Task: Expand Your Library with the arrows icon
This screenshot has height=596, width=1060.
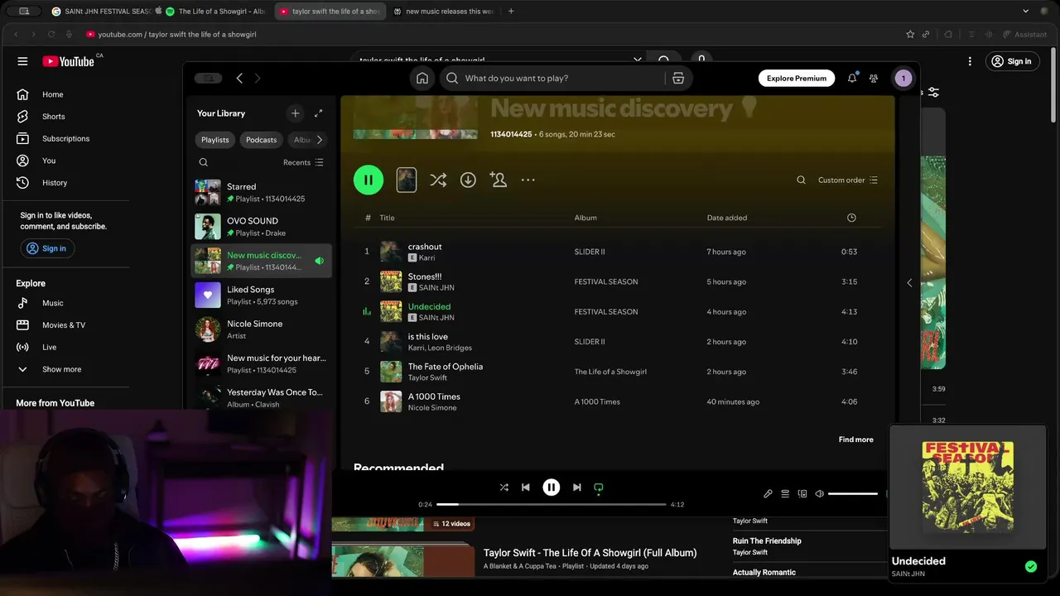Action: pyautogui.click(x=318, y=113)
